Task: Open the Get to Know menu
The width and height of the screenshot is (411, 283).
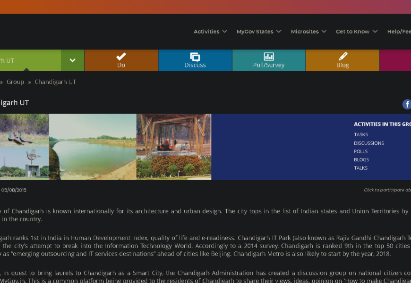Action: coord(357,32)
